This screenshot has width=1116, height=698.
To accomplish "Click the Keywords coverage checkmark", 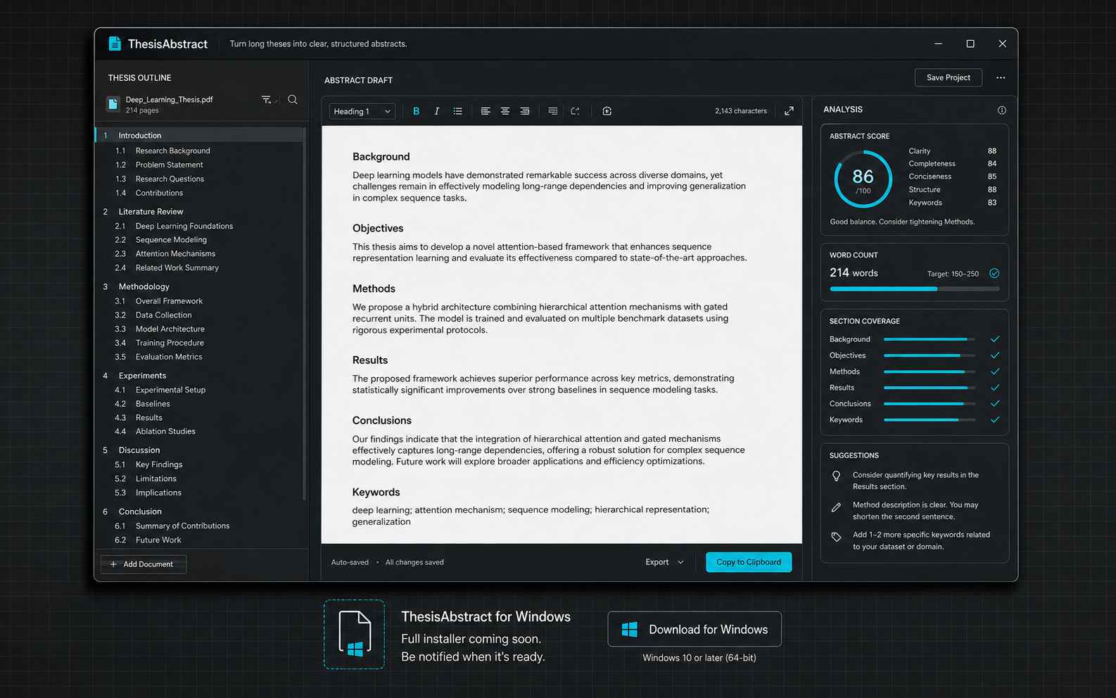I will (995, 420).
